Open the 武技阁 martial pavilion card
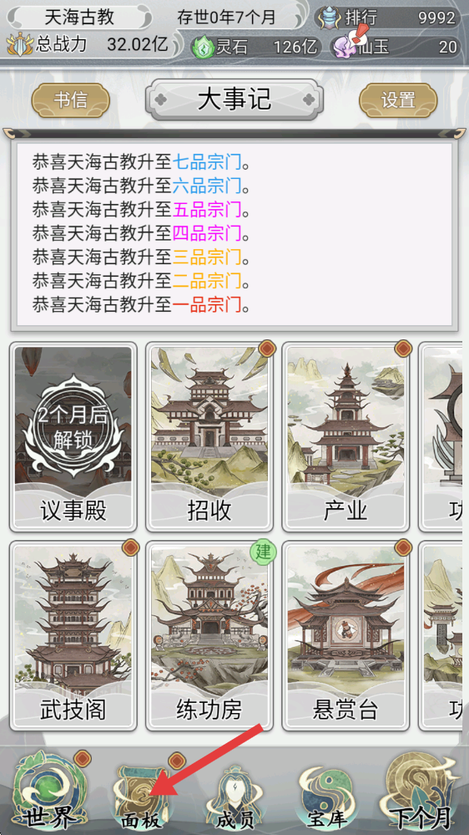 (x=73, y=636)
